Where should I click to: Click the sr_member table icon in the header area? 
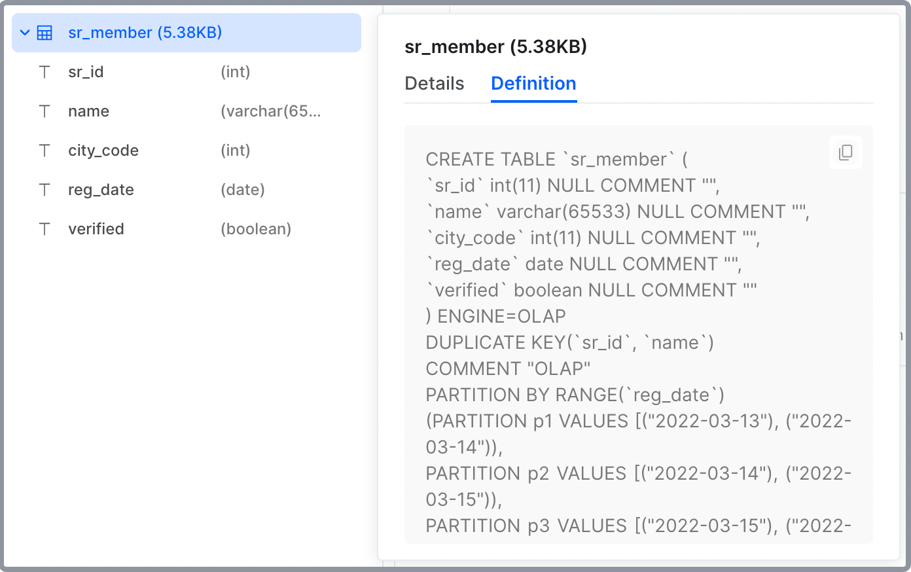[x=45, y=32]
